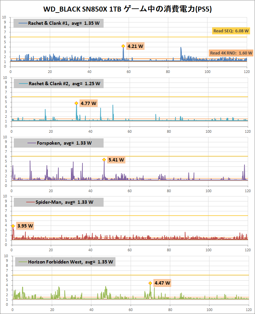255x314 pixels.
Task: Select the Rachet & Clank #1 legend label
Action: 64,23
